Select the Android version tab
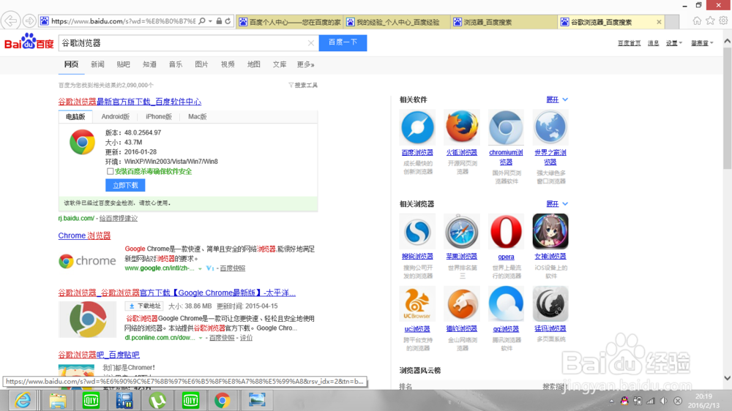732x411 pixels. pos(116,116)
